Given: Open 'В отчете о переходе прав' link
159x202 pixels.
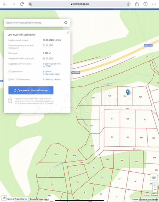Looking at the screenshot, I should point(51,73).
